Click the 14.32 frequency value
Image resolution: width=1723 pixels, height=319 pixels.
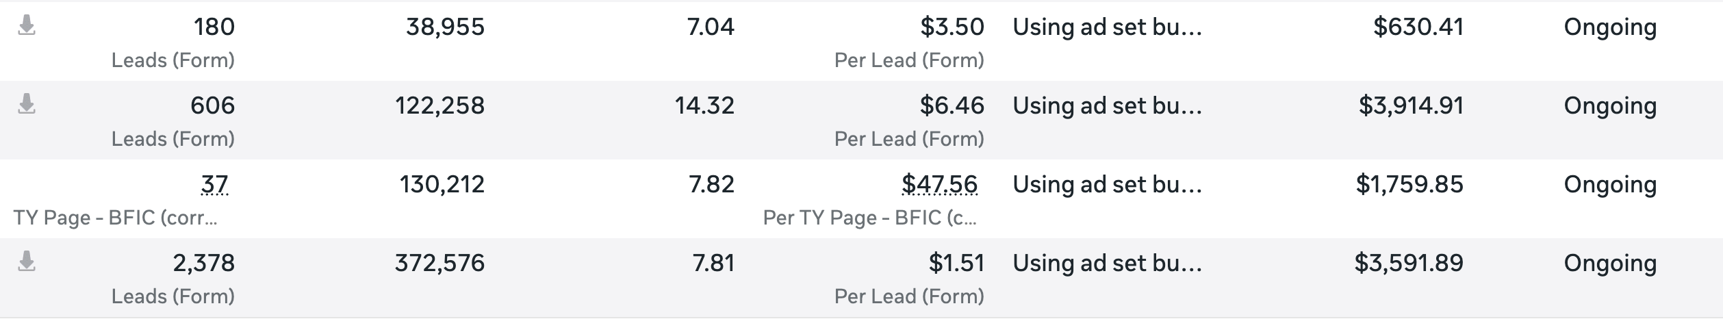click(x=704, y=105)
